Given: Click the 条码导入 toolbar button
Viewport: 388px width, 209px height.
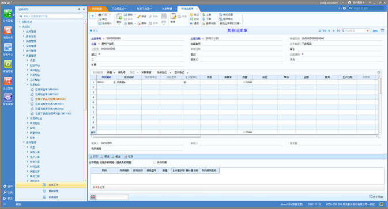Looking at the screenshot, I should (105, 24).
